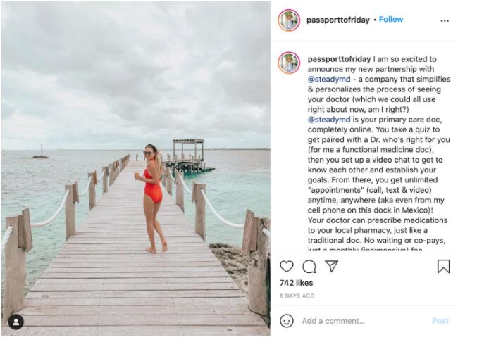Share post with paper plane icon
The height and width of the screenshot is (342, 477).
pos(331,266)
